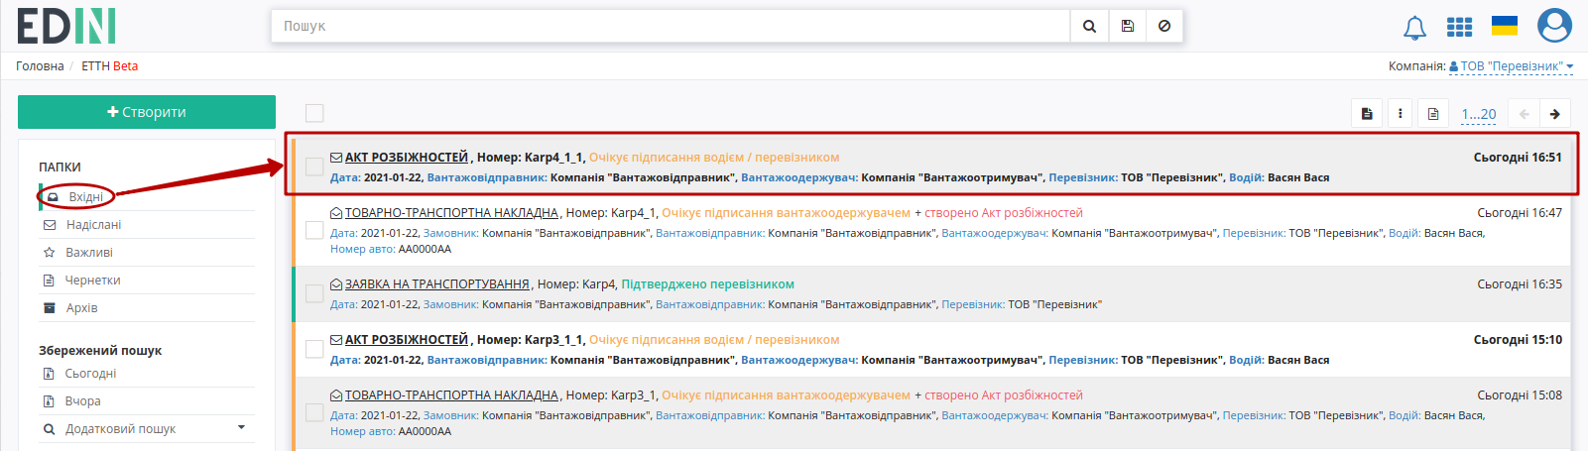Open Вхідні folder

pyautogui.click(x=86, y=197)
